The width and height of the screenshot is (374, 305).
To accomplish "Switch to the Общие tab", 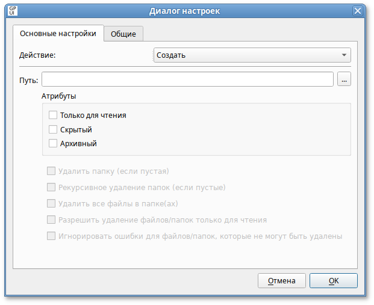I will 123,34.
